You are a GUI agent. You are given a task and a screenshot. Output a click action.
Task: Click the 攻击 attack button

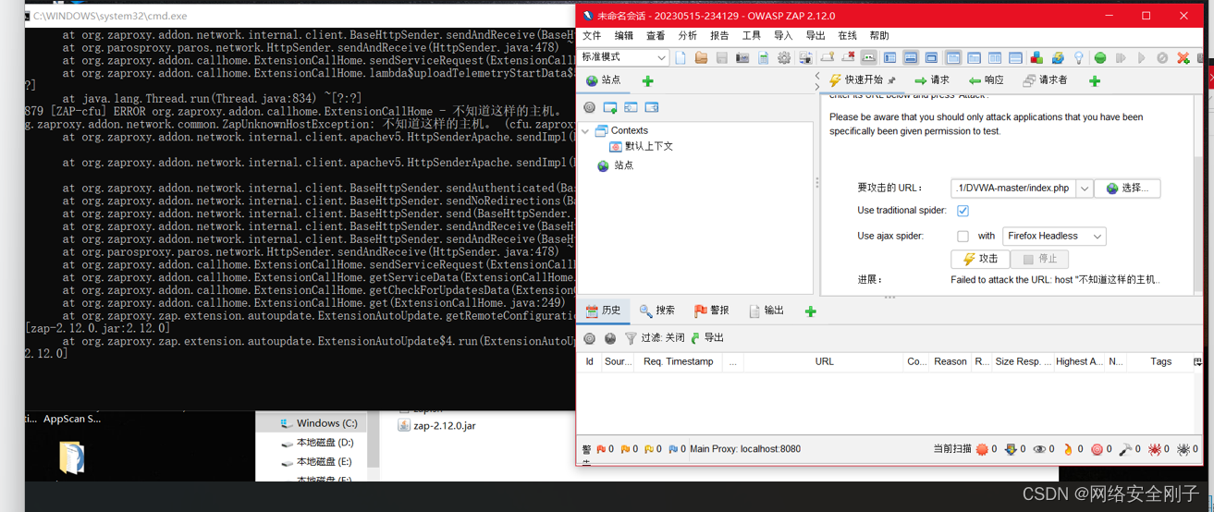[x=980, y=259]
